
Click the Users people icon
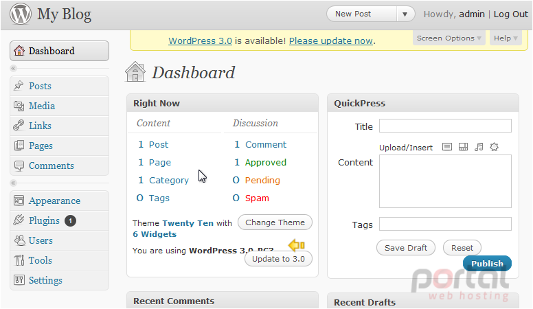pos(19,240)
